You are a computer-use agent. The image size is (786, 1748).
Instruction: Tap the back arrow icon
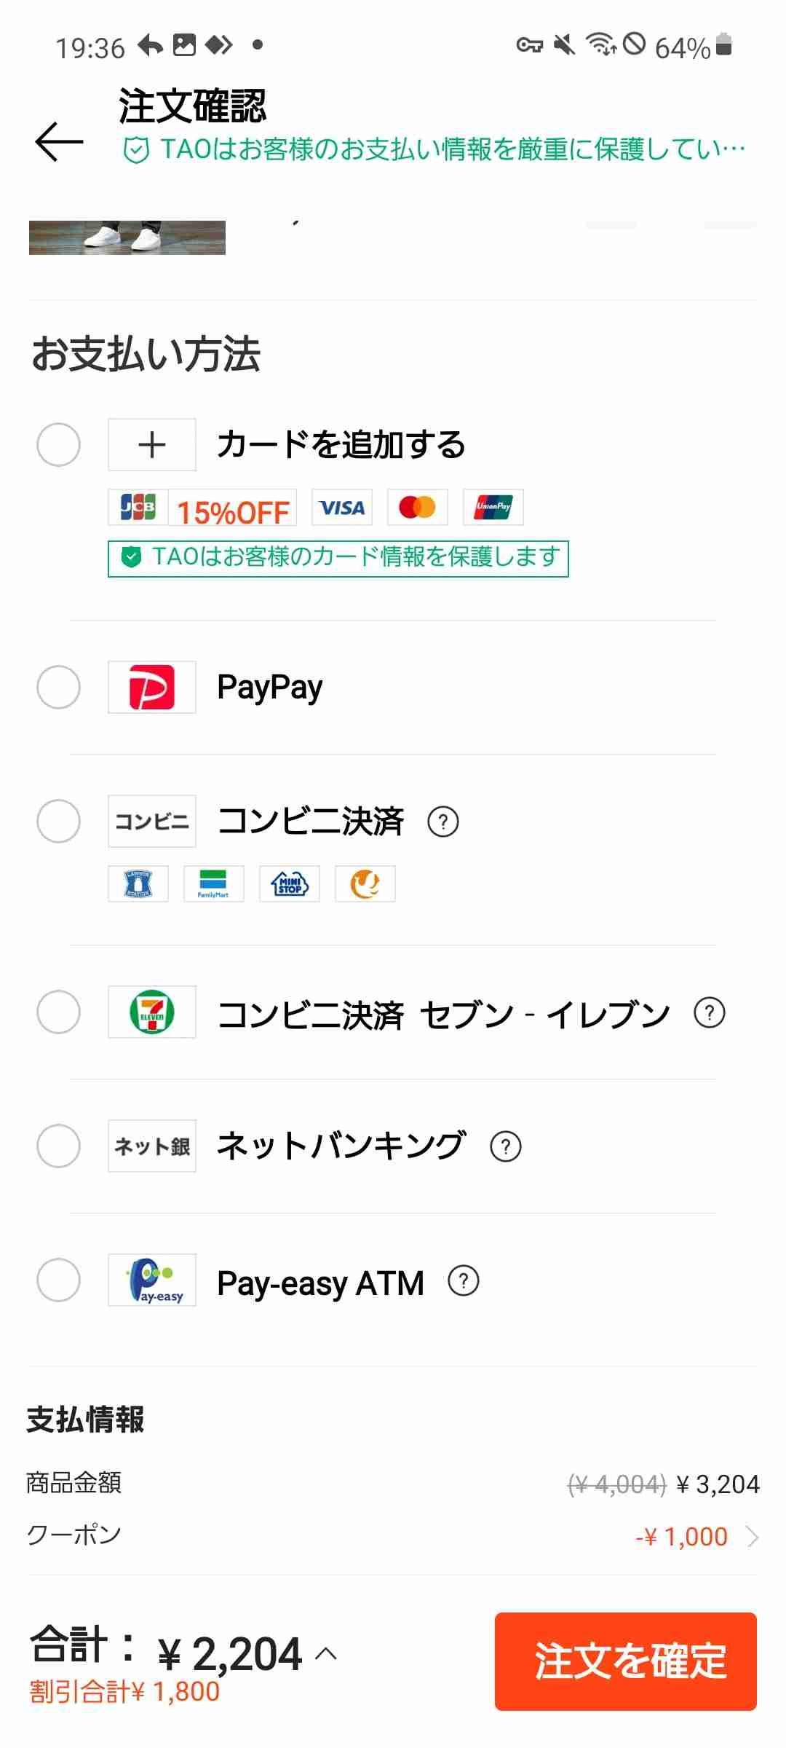coord(60,141)
